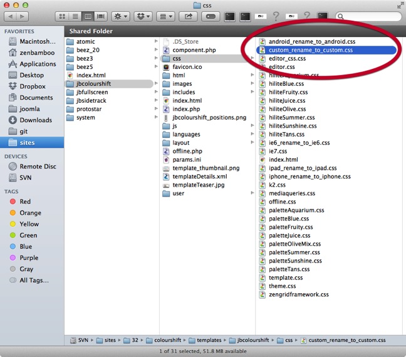The image size is (406, 357).
Task: Click the 32 folder in the path bar
Action: click(x=132, y=340)
